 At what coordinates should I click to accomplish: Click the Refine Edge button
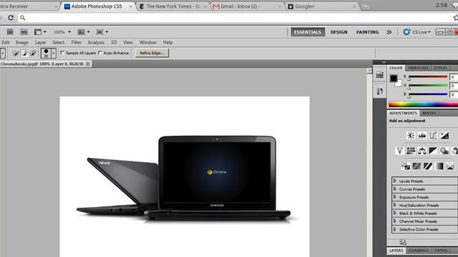[152, 53]
